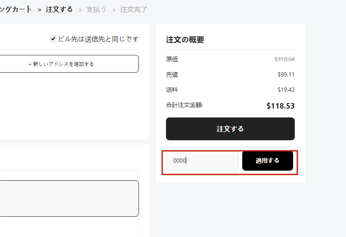This screenshot has height=237, width=346.
Task: Go back to ショッピングカート breadcrumb step
Action: (x=16, y=9)
